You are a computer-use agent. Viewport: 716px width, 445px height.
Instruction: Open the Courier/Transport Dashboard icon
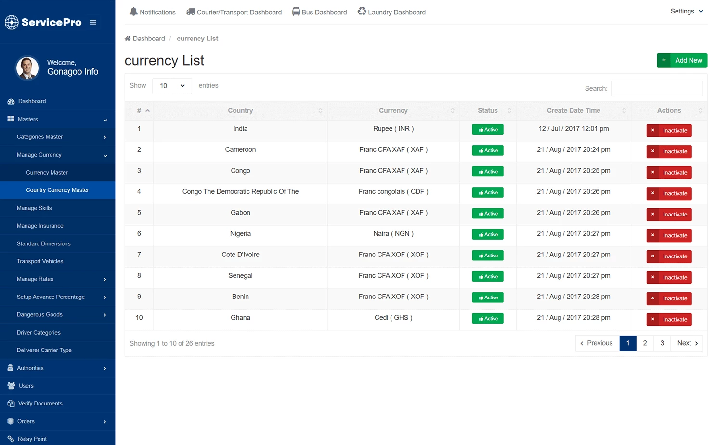pyautogui.click(x=234, y=12)
